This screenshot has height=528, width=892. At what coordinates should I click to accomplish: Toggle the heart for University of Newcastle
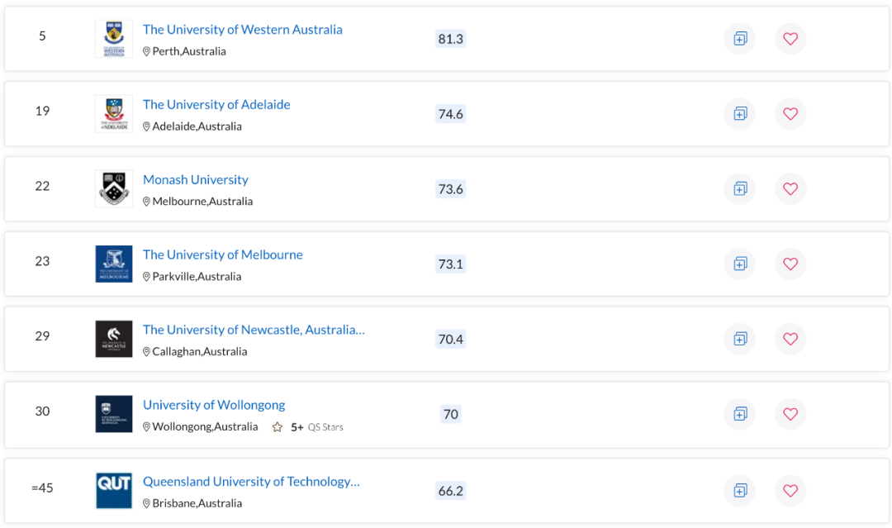click(790, 339)
